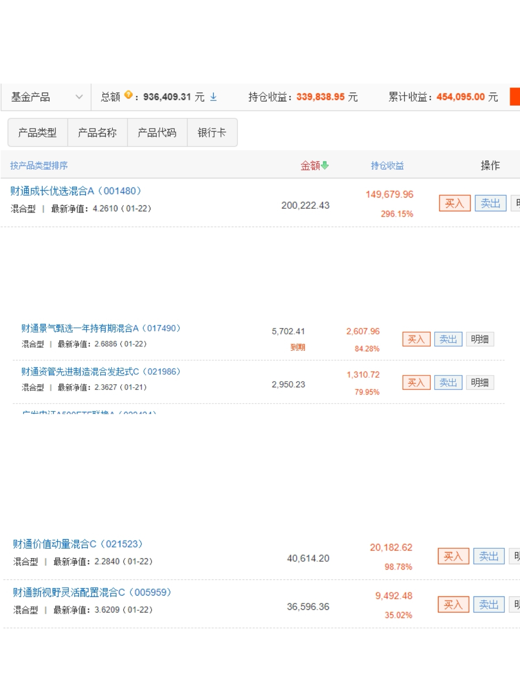
Task: Click the blue download arrow after total amount
Action: pyautogui.click(x=213, y=97)
